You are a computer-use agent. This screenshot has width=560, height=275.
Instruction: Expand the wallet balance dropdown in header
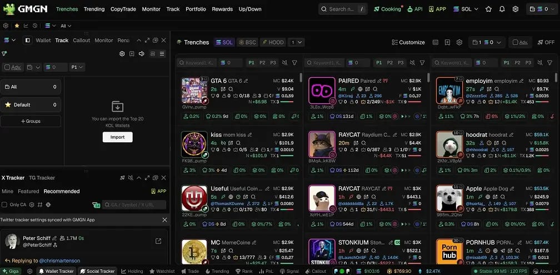pos(542,9)
